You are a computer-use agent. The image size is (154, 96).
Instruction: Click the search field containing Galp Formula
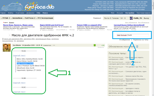pos(133,35)
